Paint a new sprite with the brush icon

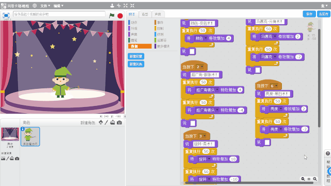(x=107, y=122)
